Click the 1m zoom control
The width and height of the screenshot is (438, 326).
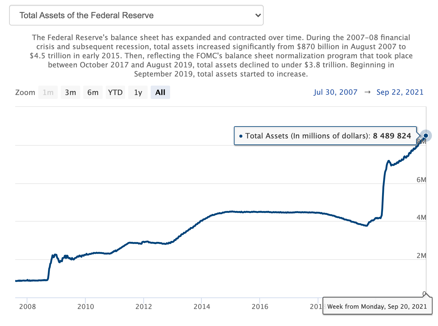[48, 92]
